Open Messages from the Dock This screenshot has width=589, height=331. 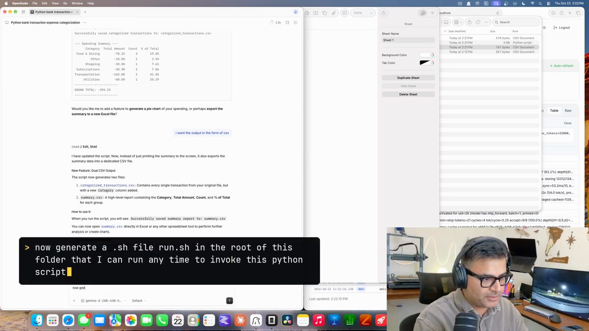[x=84, y=320]
